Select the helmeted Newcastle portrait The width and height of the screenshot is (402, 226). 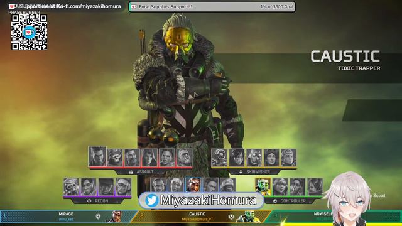coord(228,185)
